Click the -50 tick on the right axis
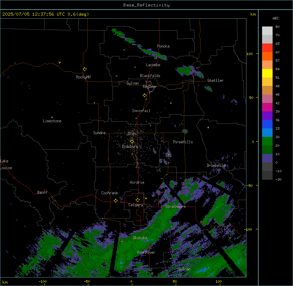This screenshot has width=293, height=286. [249, 185]
